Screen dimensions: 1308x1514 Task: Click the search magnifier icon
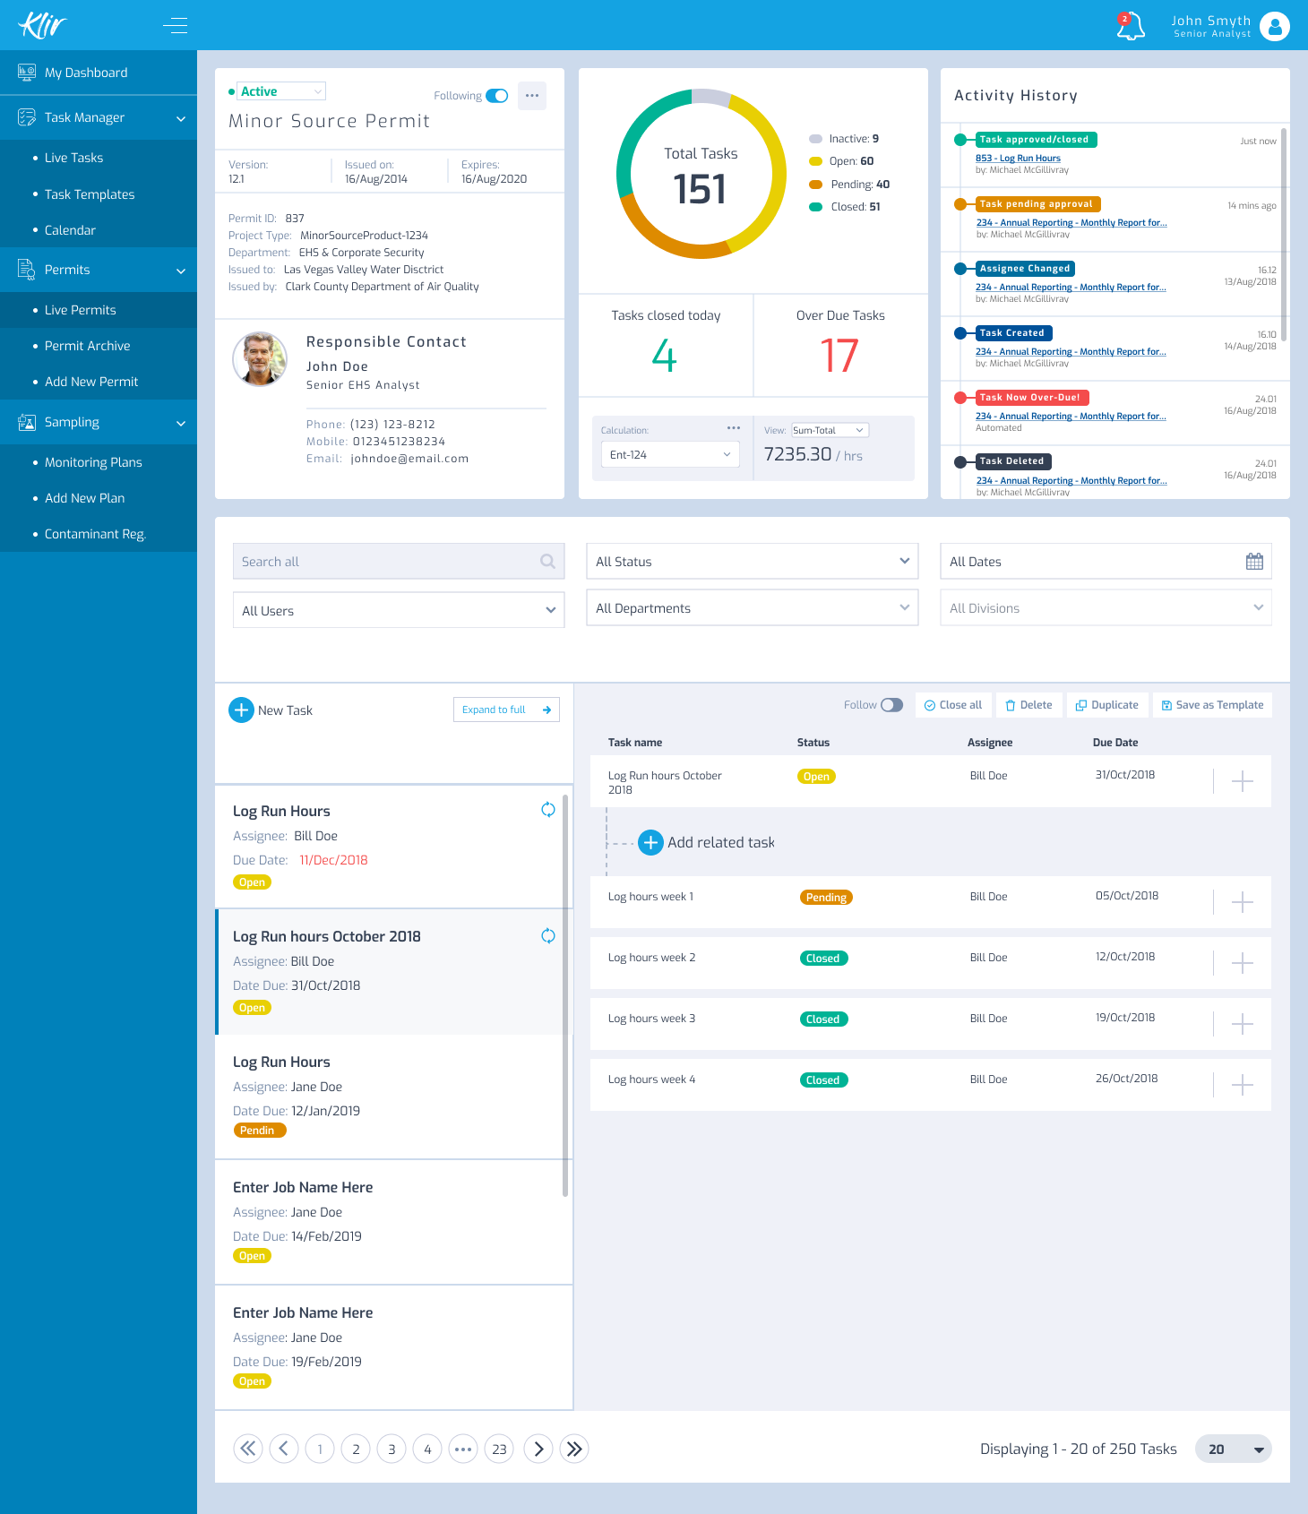(x=547, y=562)
